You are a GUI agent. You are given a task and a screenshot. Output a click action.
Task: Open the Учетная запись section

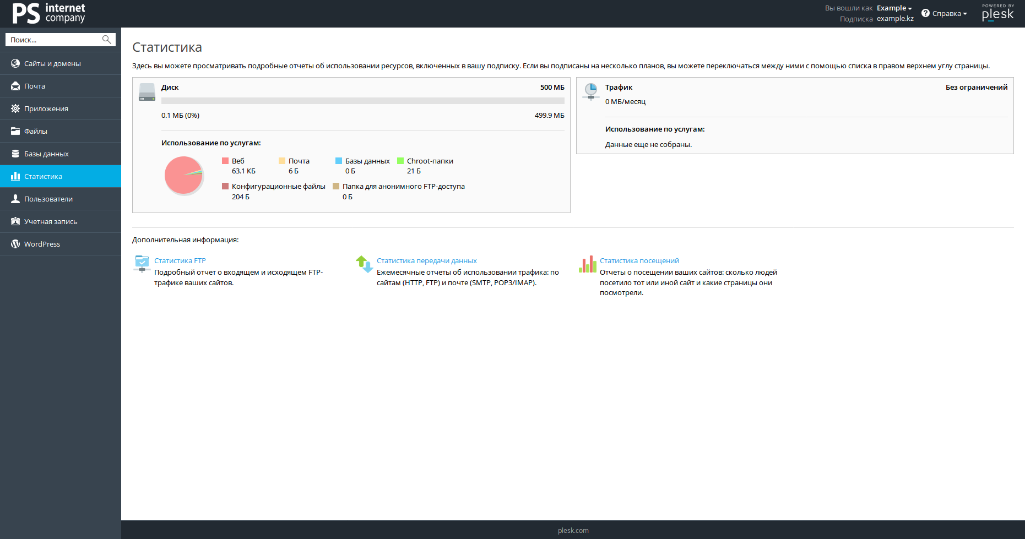(x=61, y=221)
